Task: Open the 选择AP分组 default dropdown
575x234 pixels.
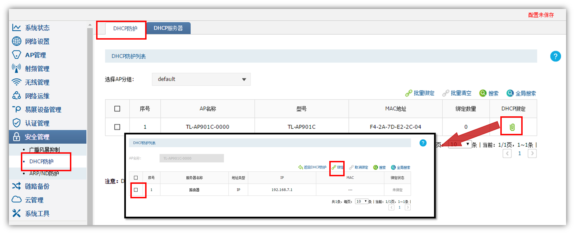Action: pos(201,79)
